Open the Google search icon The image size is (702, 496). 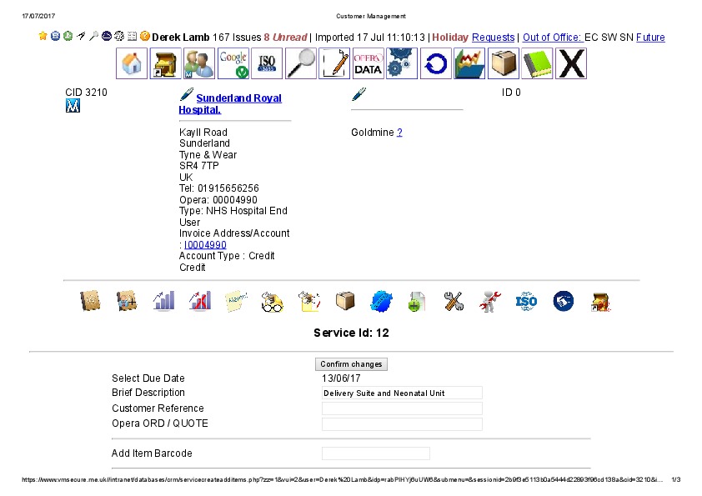(x=233, y=64)
